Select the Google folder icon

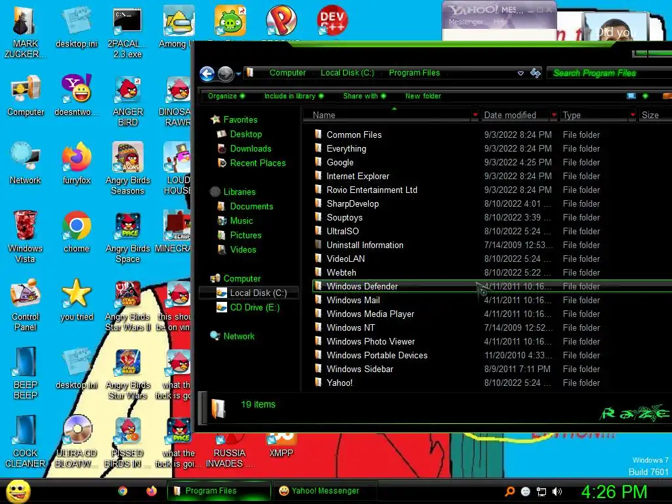point(318,162)
